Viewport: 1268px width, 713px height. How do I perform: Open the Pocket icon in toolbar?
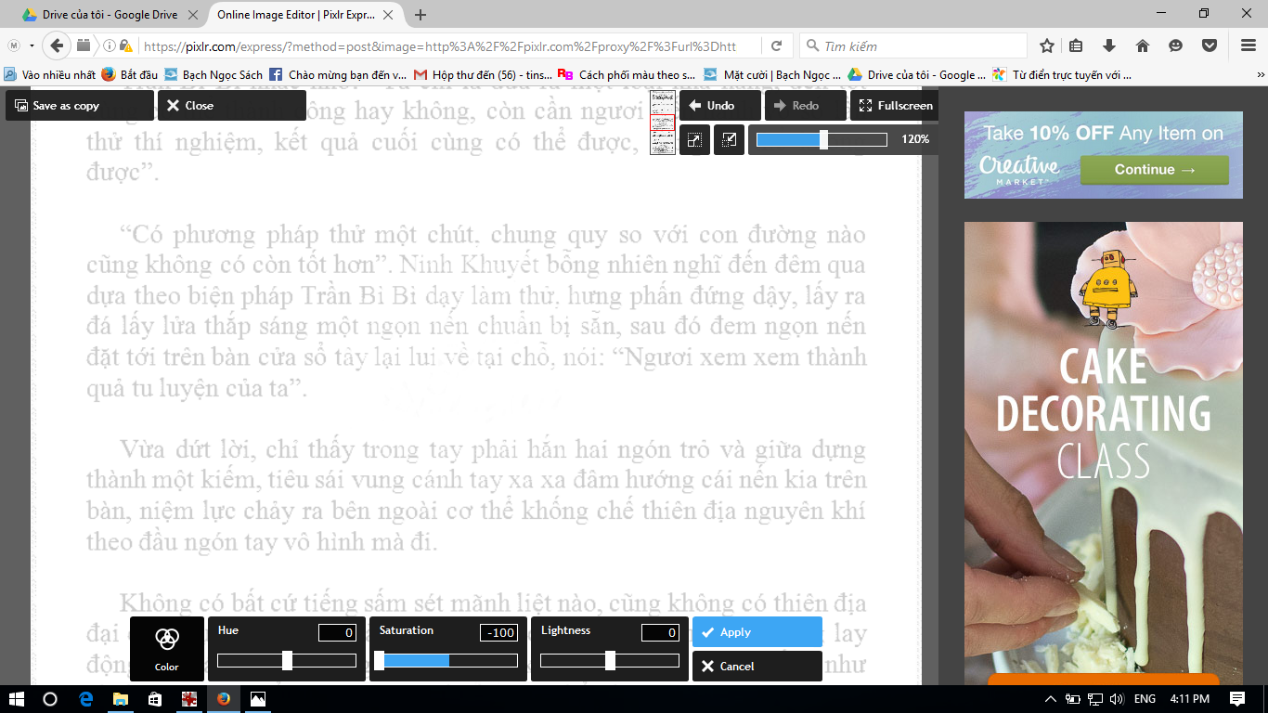[x=1210, y=45]
